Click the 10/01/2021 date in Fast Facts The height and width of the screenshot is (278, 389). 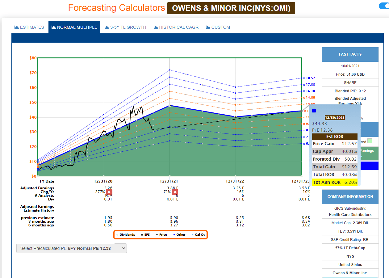[350, 66]
